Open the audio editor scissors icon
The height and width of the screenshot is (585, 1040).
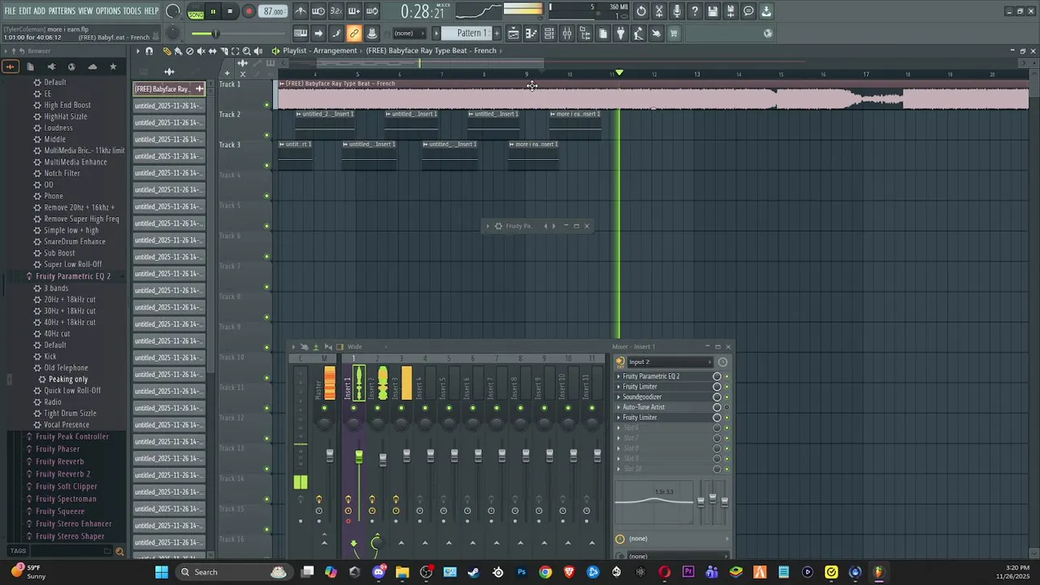(x=660, y=11)
